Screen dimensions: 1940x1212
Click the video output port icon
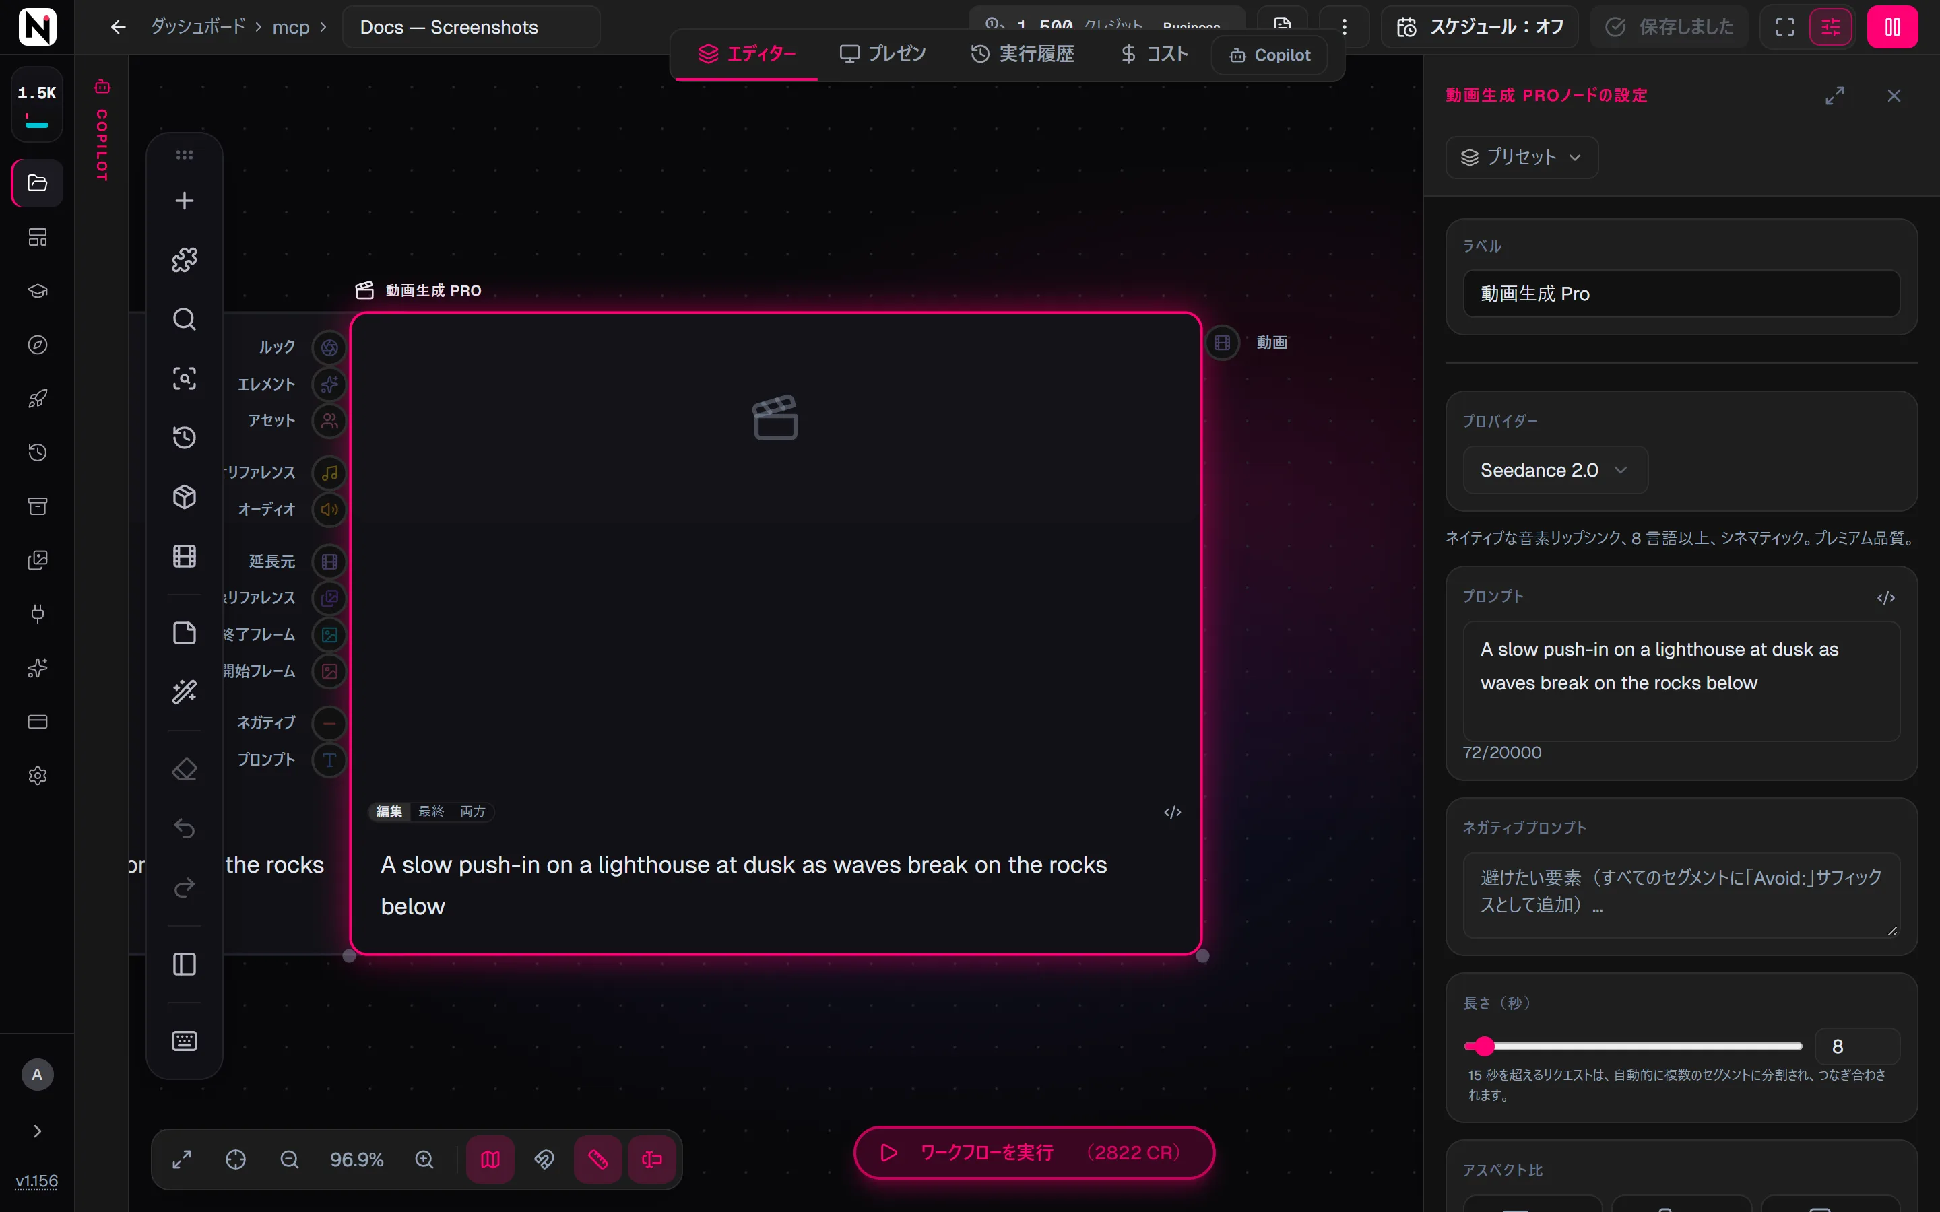pyautogui.click(x=1223, y=343)
